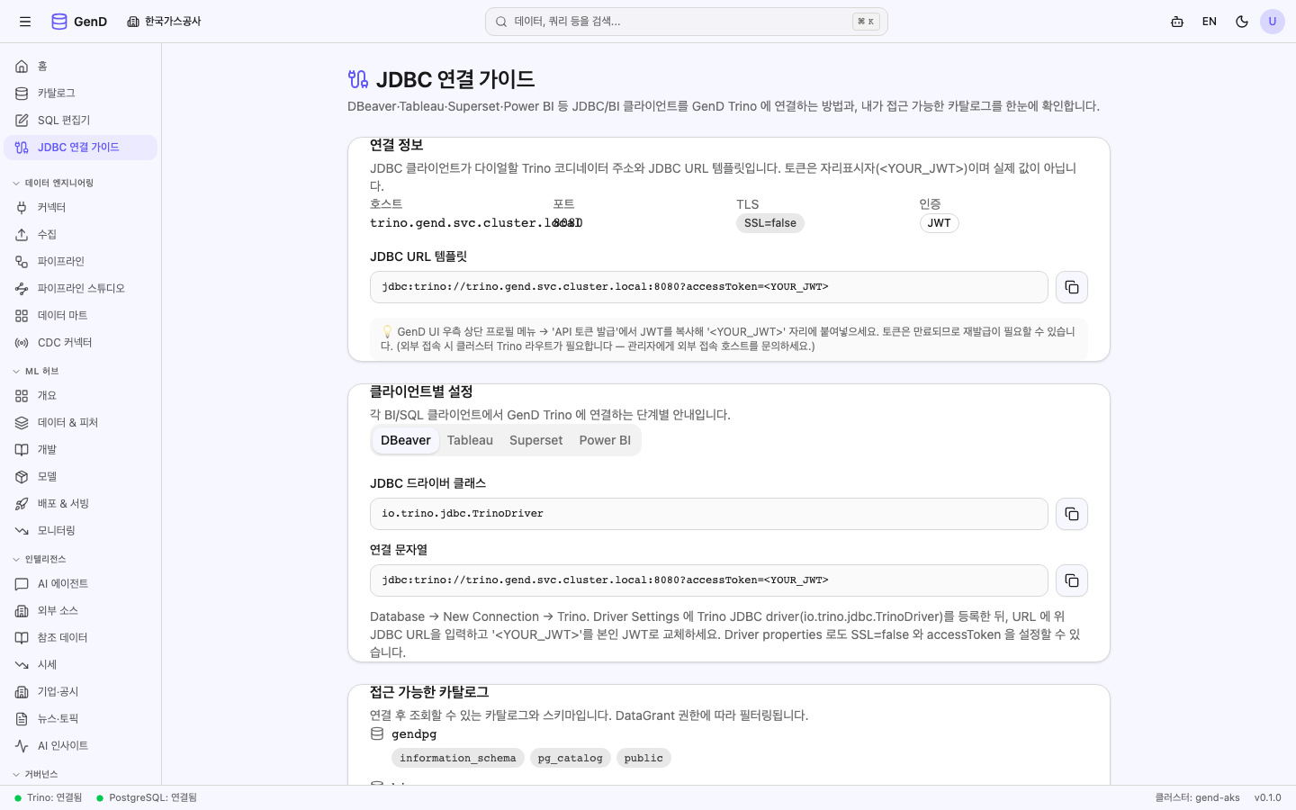Open SQL 편집기 in sidebar
Screen dimensions: 1296x810
point(81,121)
